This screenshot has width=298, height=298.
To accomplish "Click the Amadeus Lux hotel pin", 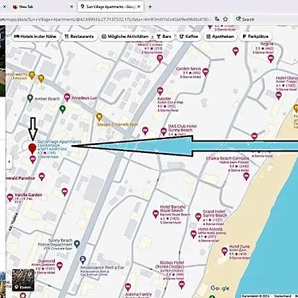I will [x=67, y=97].
